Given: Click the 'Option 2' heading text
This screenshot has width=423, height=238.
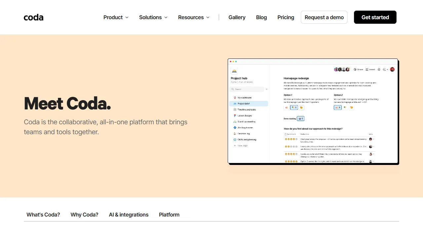Looking at the screenshot, I should click(338, 95).
